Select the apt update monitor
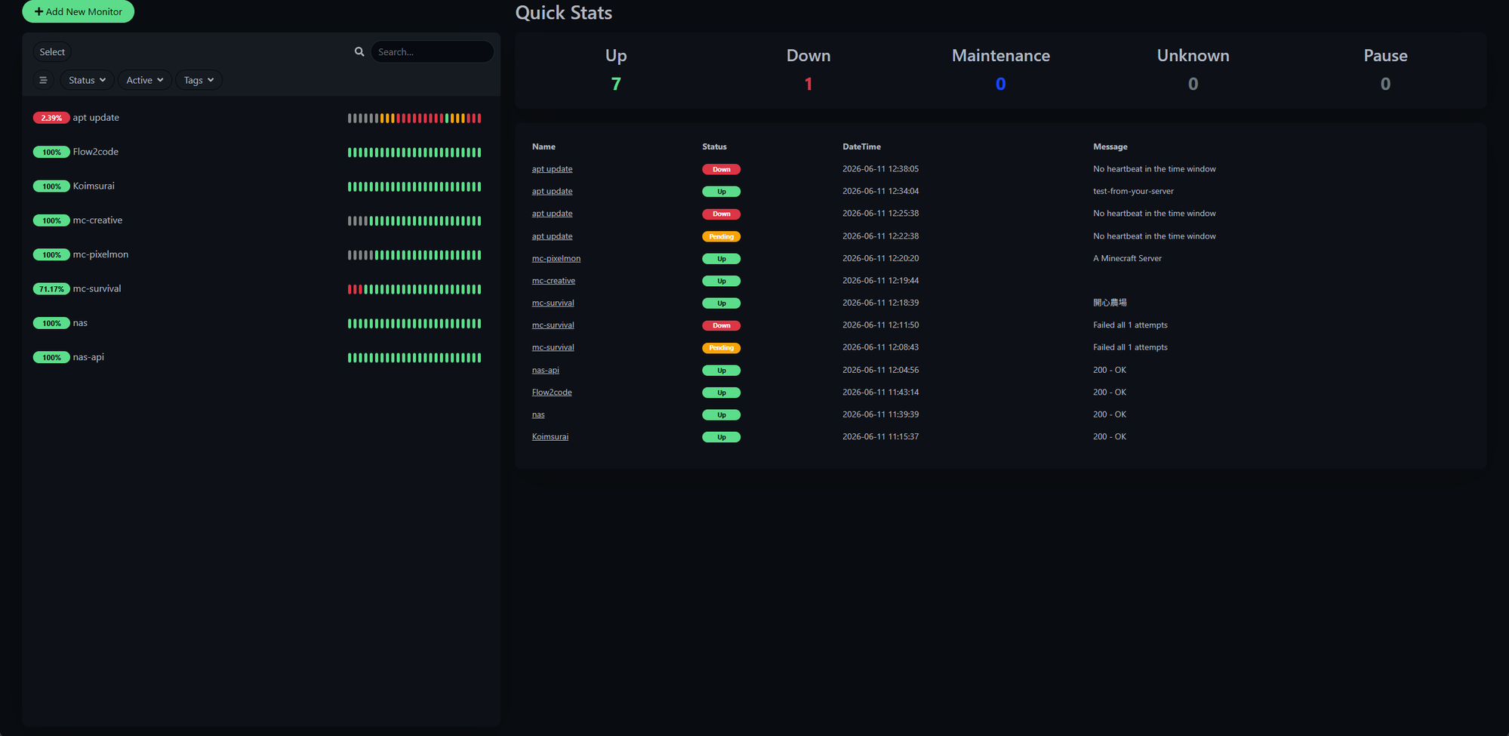Viewport: 1509px width, 736px height. [261, 118]
